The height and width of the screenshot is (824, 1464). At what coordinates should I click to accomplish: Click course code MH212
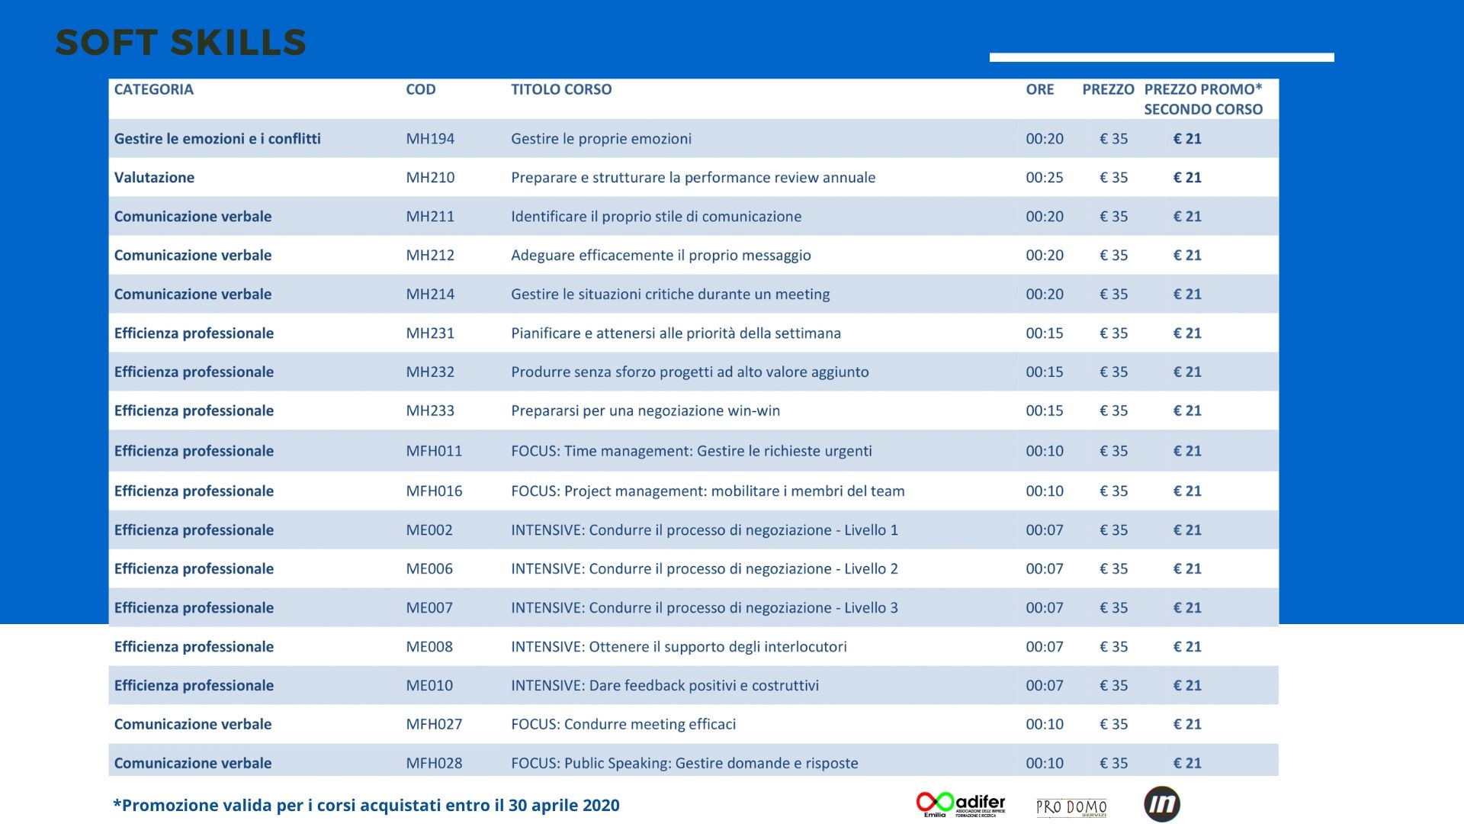[x=430, y=256]
